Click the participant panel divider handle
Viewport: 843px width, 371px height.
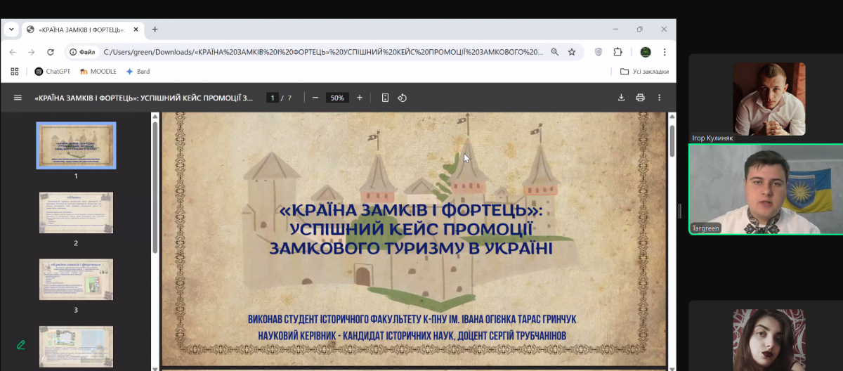click(x=679, y=210)
